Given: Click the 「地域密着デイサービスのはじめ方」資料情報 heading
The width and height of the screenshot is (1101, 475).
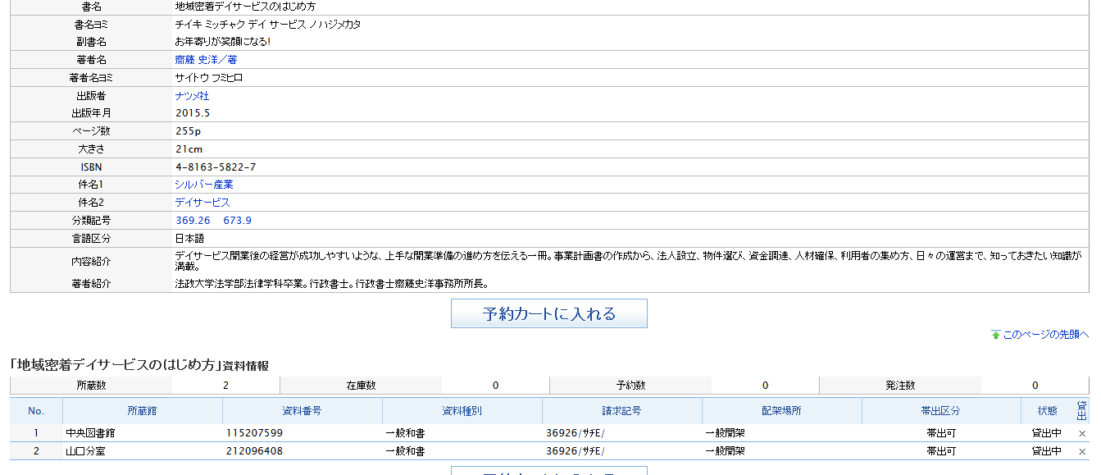Looking at the screenshot, I should coord(139,365).
